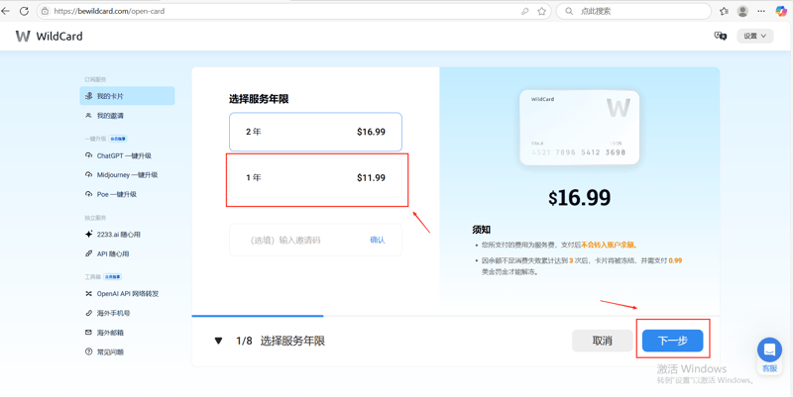Click the 须知 heading

(482, 231)
